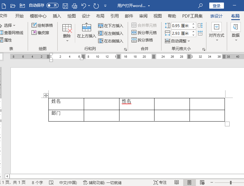Open the document title dropdown
The width and height of the screenshot is (244, 186).
[x=149, y=6]
